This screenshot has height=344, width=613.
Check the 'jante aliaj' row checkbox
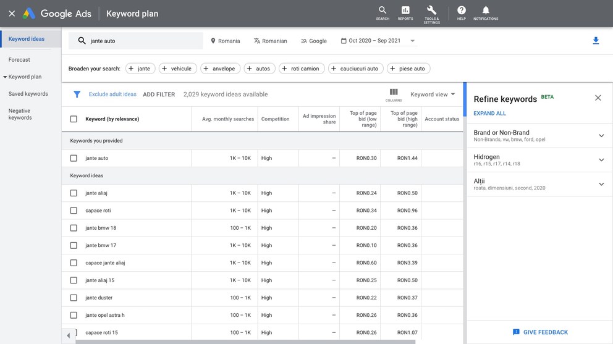click(x=74, y=193)
